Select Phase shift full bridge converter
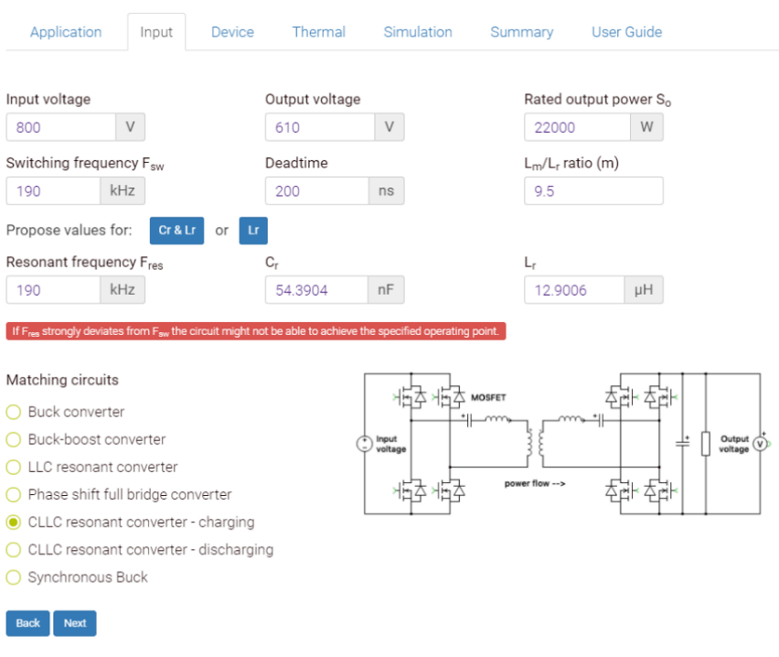 (13, 494)
